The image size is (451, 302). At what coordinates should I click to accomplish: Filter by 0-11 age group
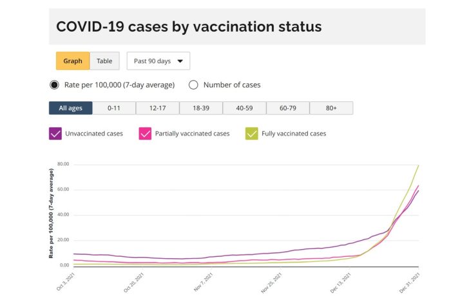coord(114,108)
